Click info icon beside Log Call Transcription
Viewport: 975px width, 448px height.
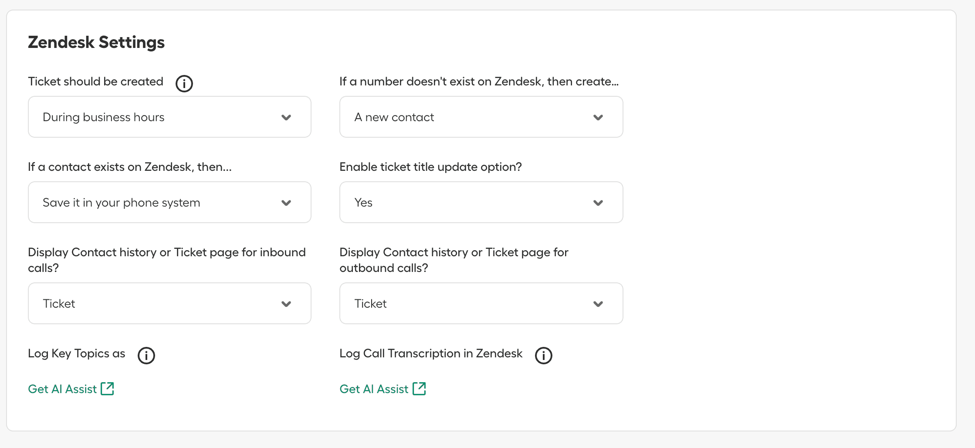543,355
